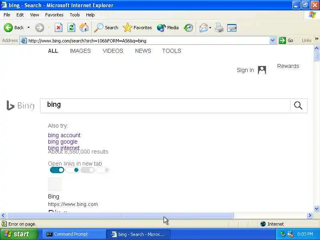Open the Tools menu
The image size is (320, 240).
coord(75,15)
